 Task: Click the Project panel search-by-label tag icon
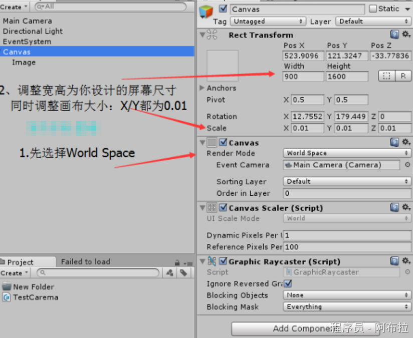pyautogui.click(x=184, y=273)
